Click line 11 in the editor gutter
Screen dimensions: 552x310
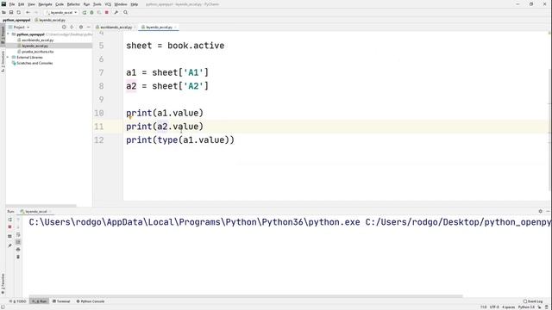[99, 127]
